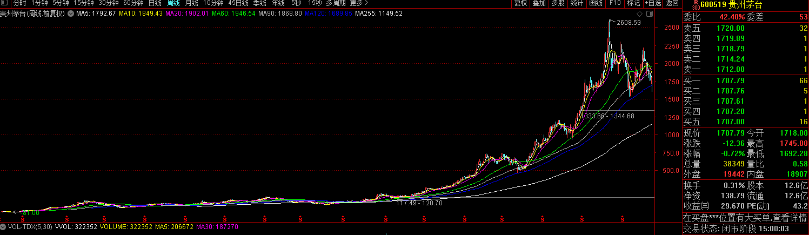The width and height of the screenshot is (809, 235).
Task: Select the 1分钟 period
Action: [x=39, y=3]
